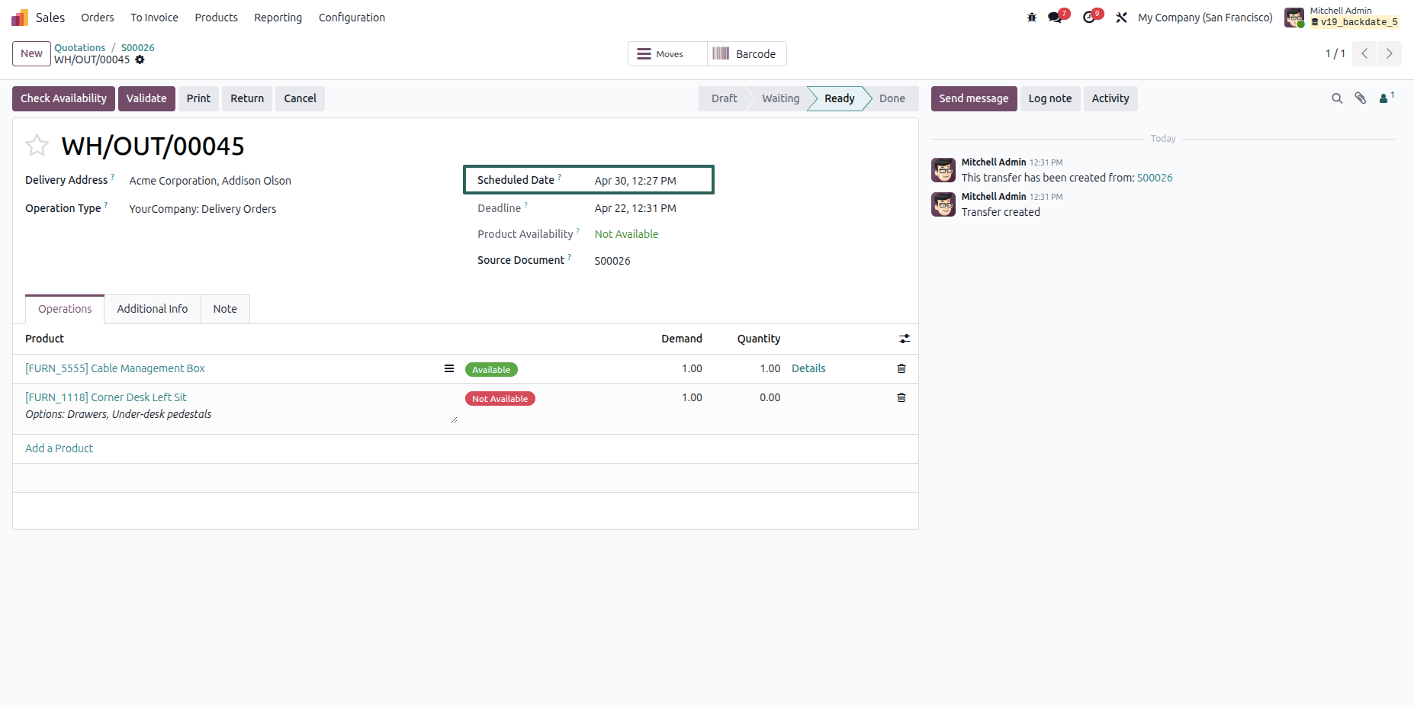
Task: Open the Sales app home icon
Action: click(20, 18)
